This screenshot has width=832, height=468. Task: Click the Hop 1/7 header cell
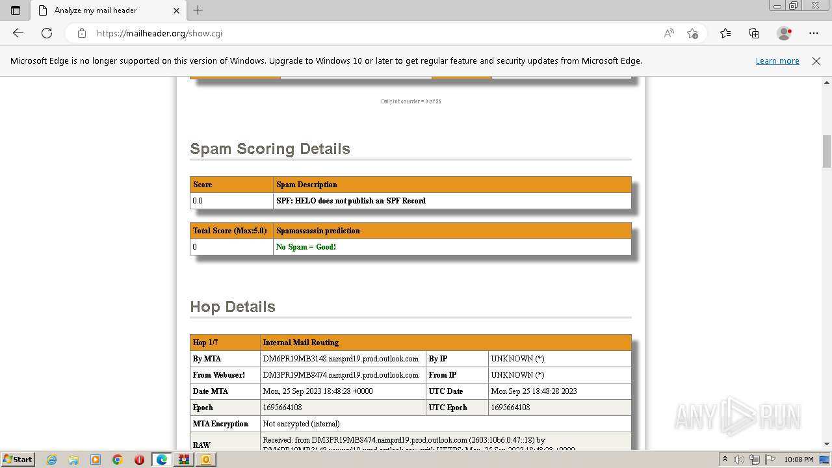(225, 343)
